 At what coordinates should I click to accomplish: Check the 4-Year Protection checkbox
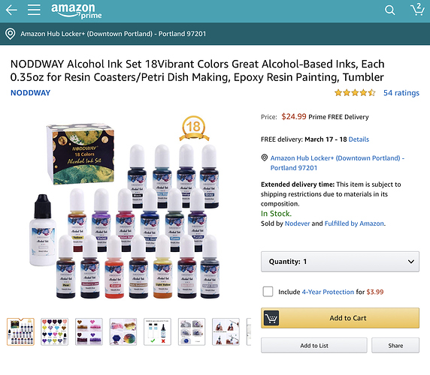[x=268, y=292]
